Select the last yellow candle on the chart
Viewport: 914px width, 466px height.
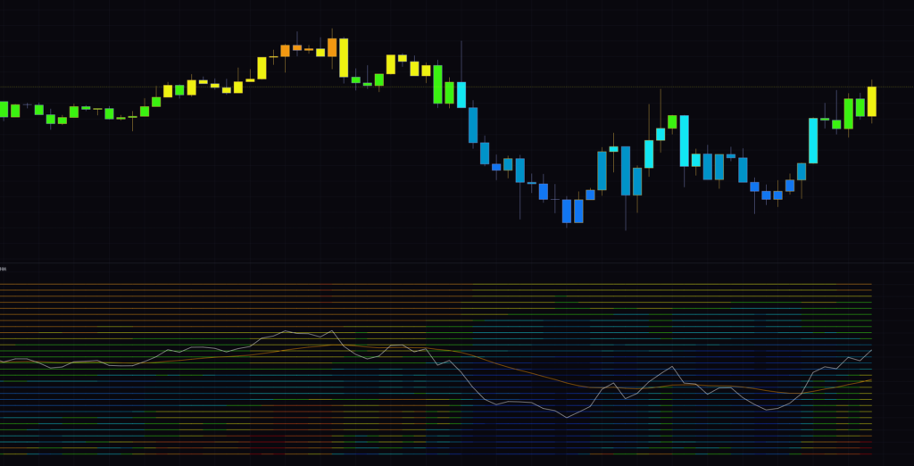coord(871,102)
